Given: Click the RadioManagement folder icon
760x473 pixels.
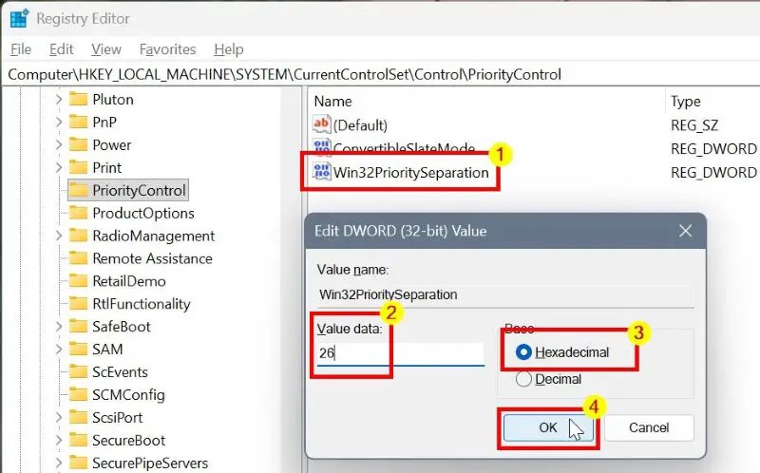Looking at the screenshot, I should [x=78, y=236].
